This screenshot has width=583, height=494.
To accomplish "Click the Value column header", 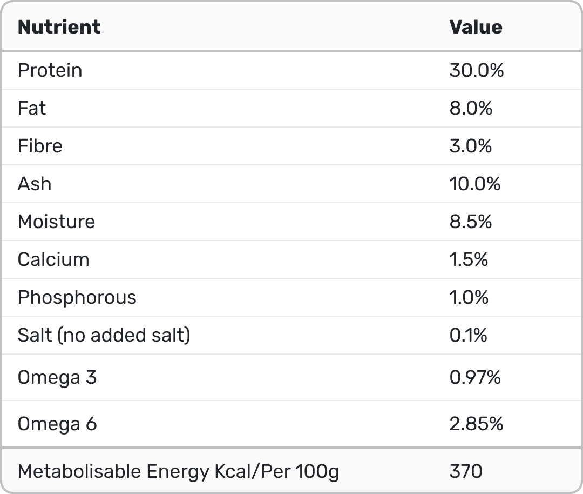I will coord(476,27).
